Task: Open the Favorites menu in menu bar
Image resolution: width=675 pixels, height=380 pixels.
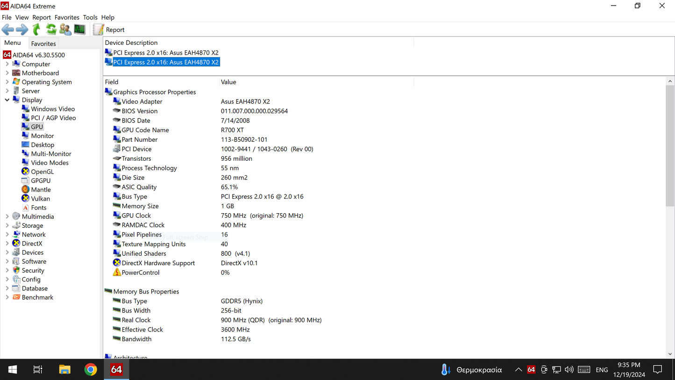Action: 67,17
